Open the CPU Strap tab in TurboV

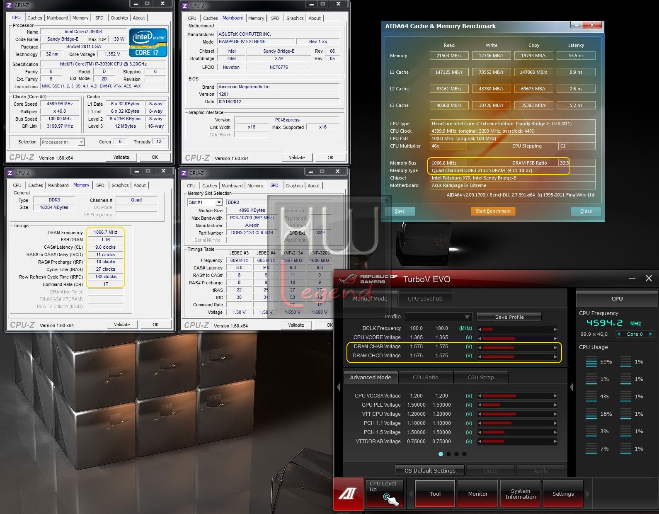pyautogui.click(x=480, y=377)
